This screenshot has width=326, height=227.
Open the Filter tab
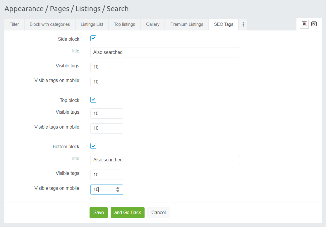click(x=14, y=25)
